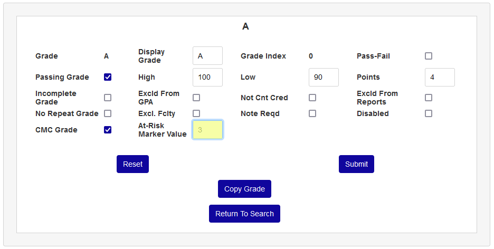
Task: Click the Copy Grade button
Action: [x=244, y=189]
